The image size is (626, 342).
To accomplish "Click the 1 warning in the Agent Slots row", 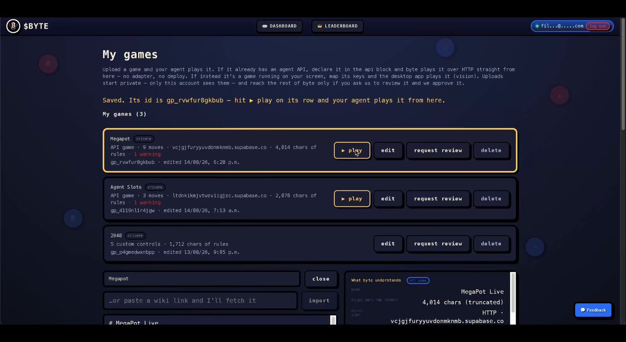I will 147,202.
